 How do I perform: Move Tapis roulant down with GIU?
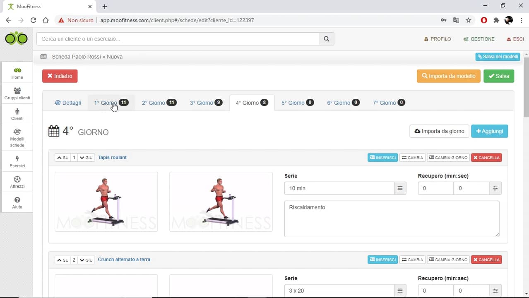point(86,158)
